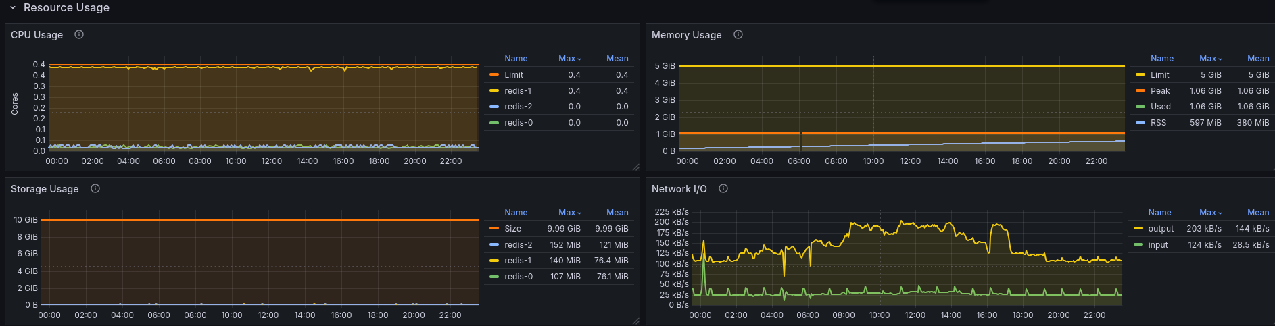Click the CPU Usage info icon
Viewport: 1275px width, 326px height.
pos(79,34)
